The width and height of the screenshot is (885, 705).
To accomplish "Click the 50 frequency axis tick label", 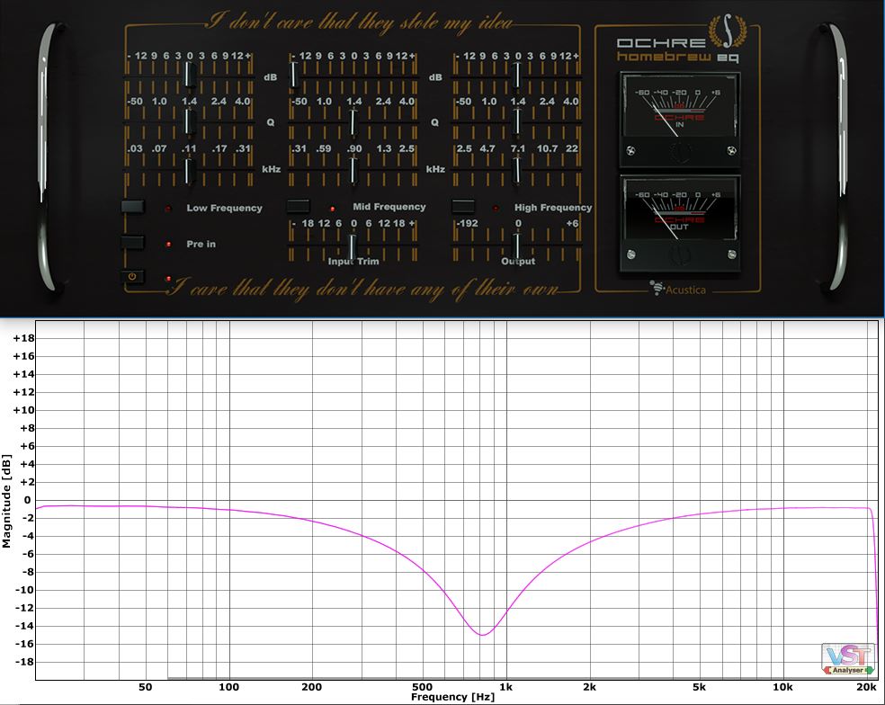I will (145, 687).
